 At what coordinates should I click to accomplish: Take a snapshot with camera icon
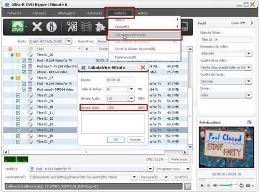248,185
